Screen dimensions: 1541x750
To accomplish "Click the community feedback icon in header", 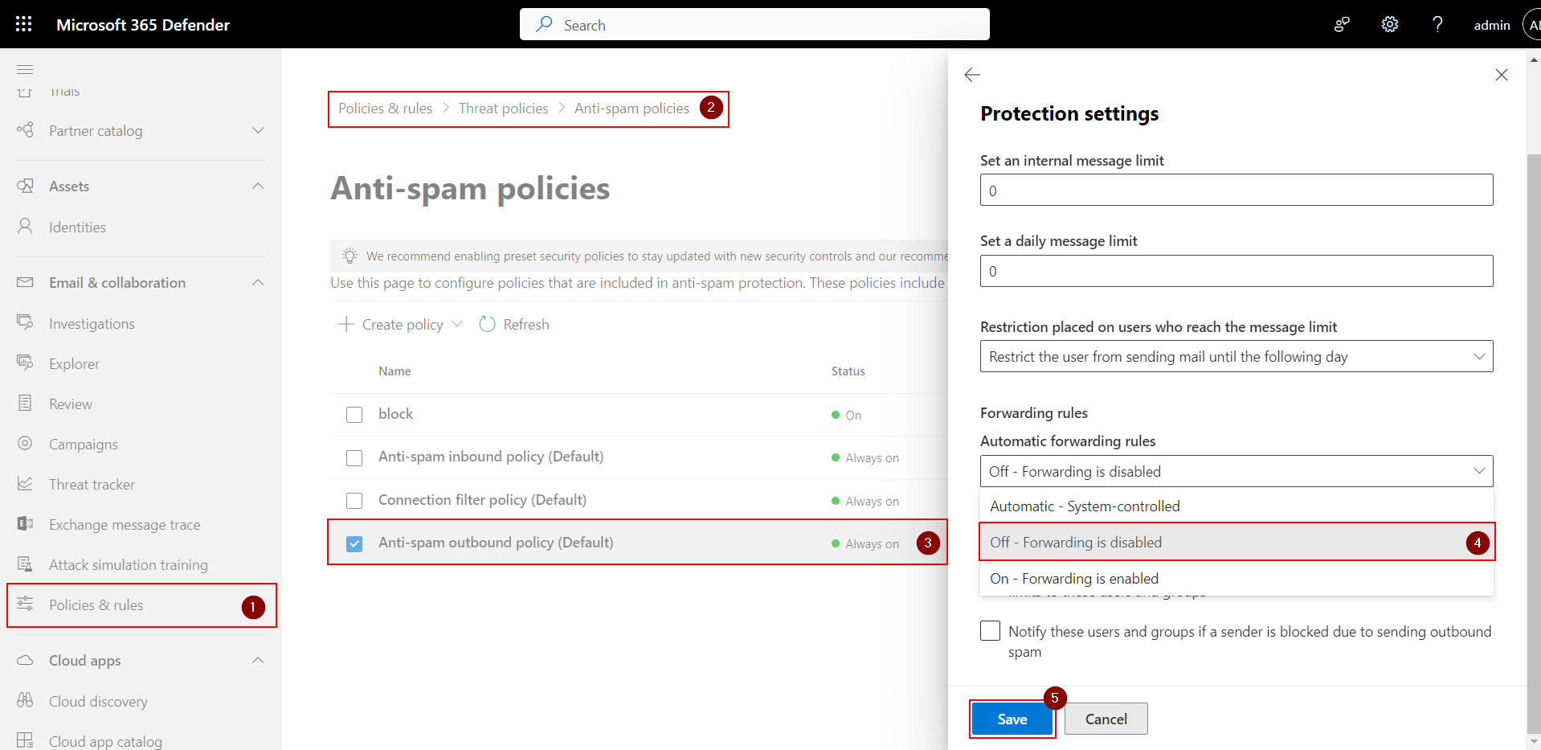I will pos(1342,24).
